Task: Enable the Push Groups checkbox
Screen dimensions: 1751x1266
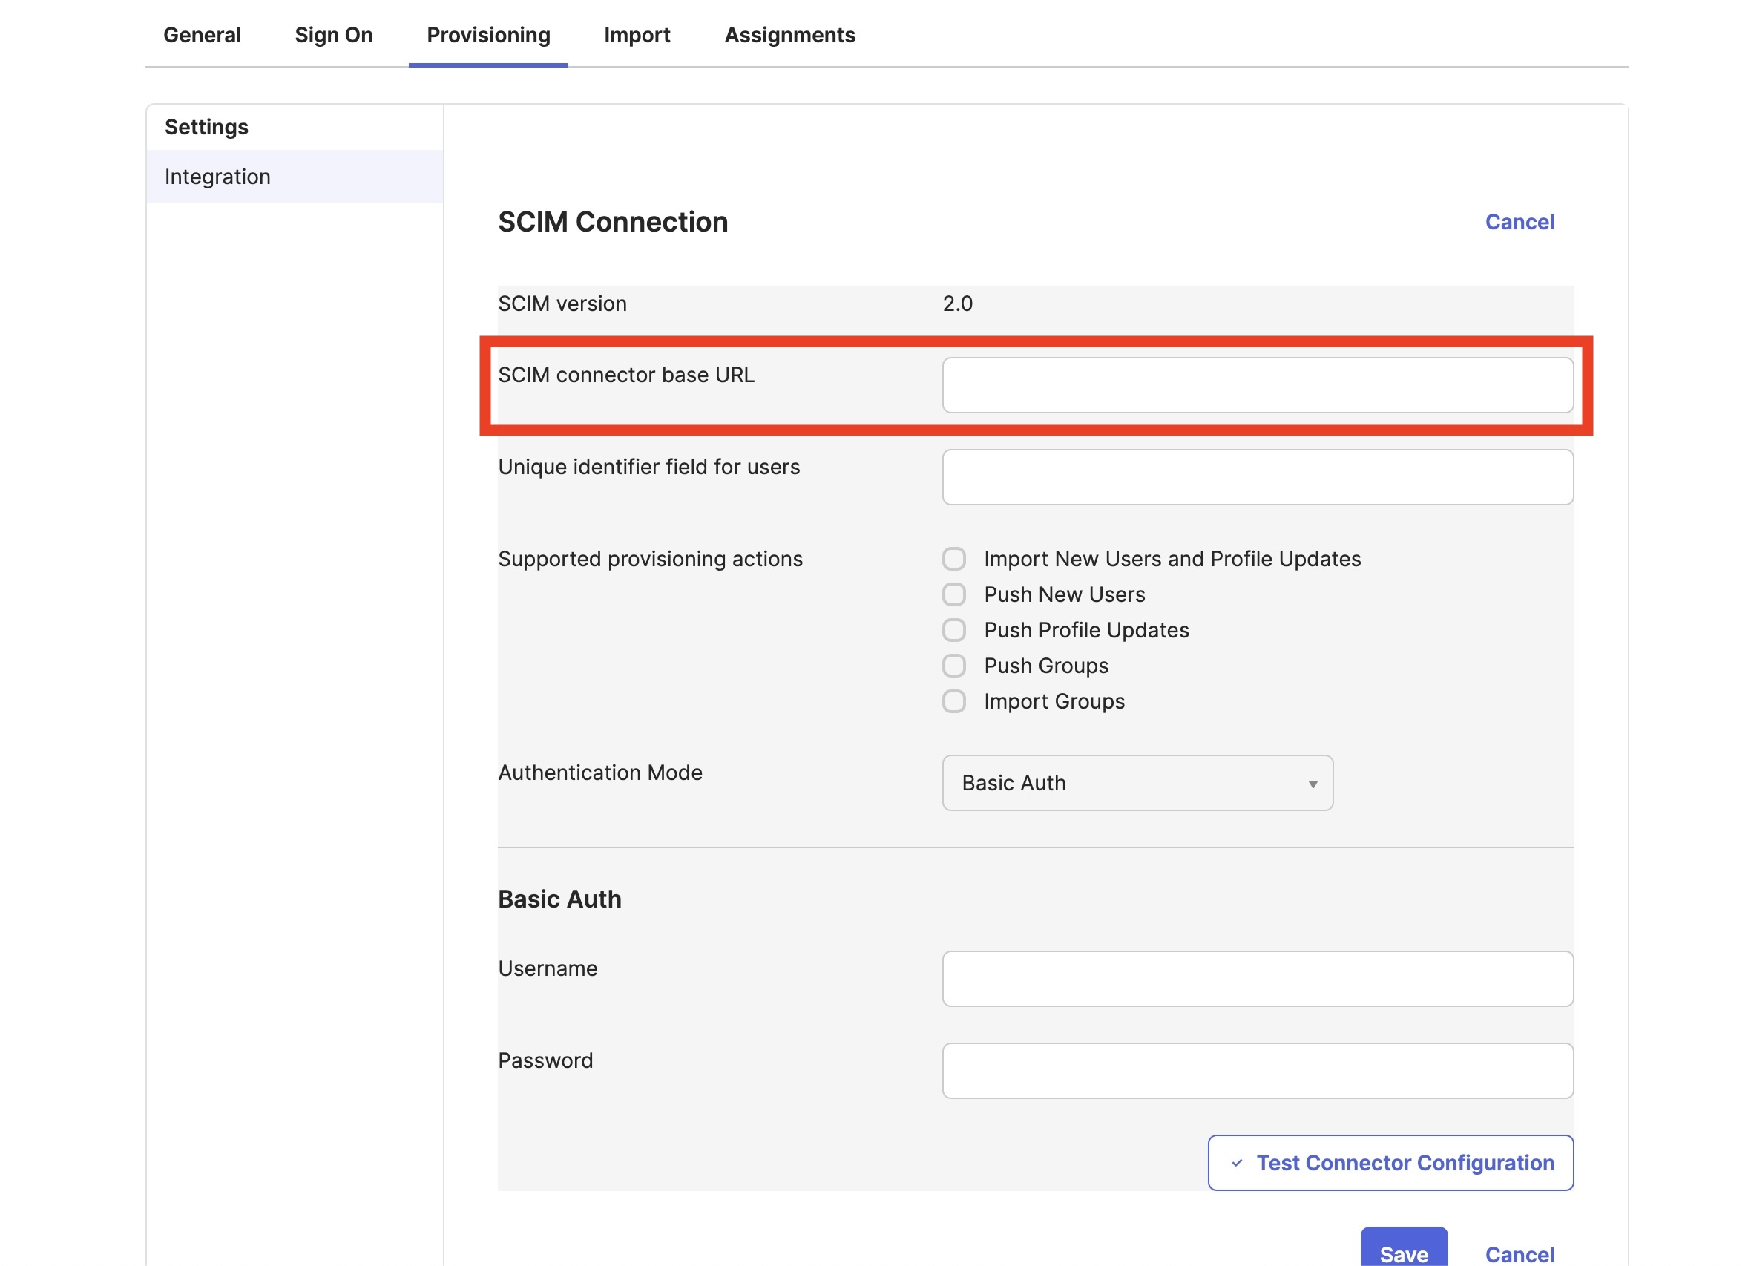Action: pos(953,665)
